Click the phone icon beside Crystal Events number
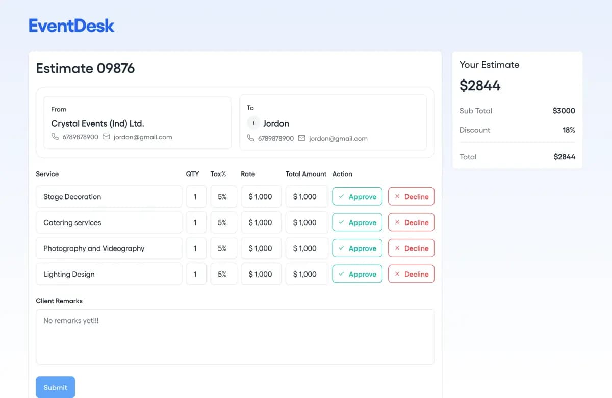 click(55, 137)
